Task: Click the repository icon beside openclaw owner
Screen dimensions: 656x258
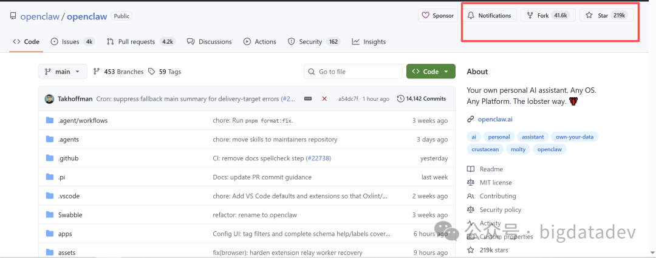Action: 13,16
